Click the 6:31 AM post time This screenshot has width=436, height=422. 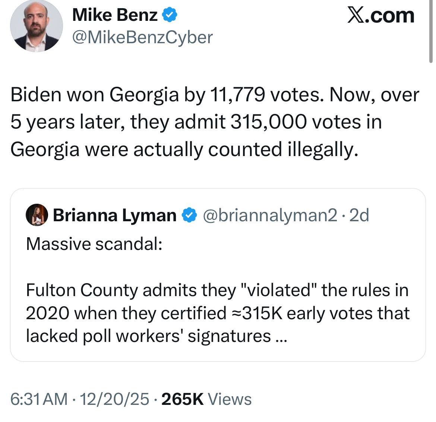coord(39,399)
